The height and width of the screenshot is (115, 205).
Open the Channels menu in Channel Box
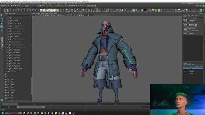tap(185, 15)
